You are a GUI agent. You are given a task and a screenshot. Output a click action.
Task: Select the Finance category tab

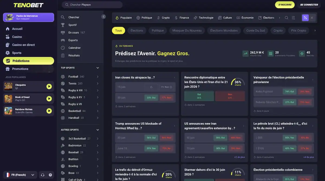click(x=182, y=18)
